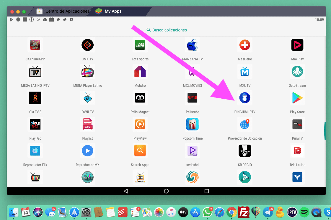Open Popcorn Time app icon
Image resolution: width=331 pixels, height=220 pixels.
192,124
